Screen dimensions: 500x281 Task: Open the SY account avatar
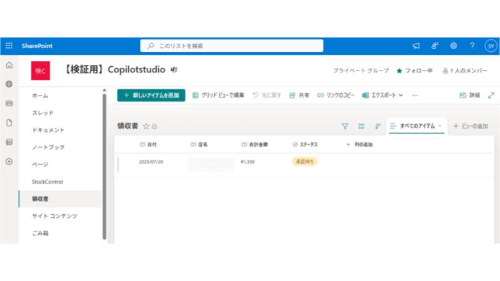(x=491, y=46)
